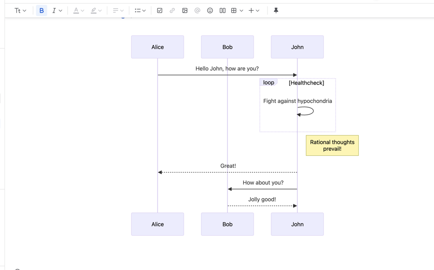Insert an image using picture icon

185,10
